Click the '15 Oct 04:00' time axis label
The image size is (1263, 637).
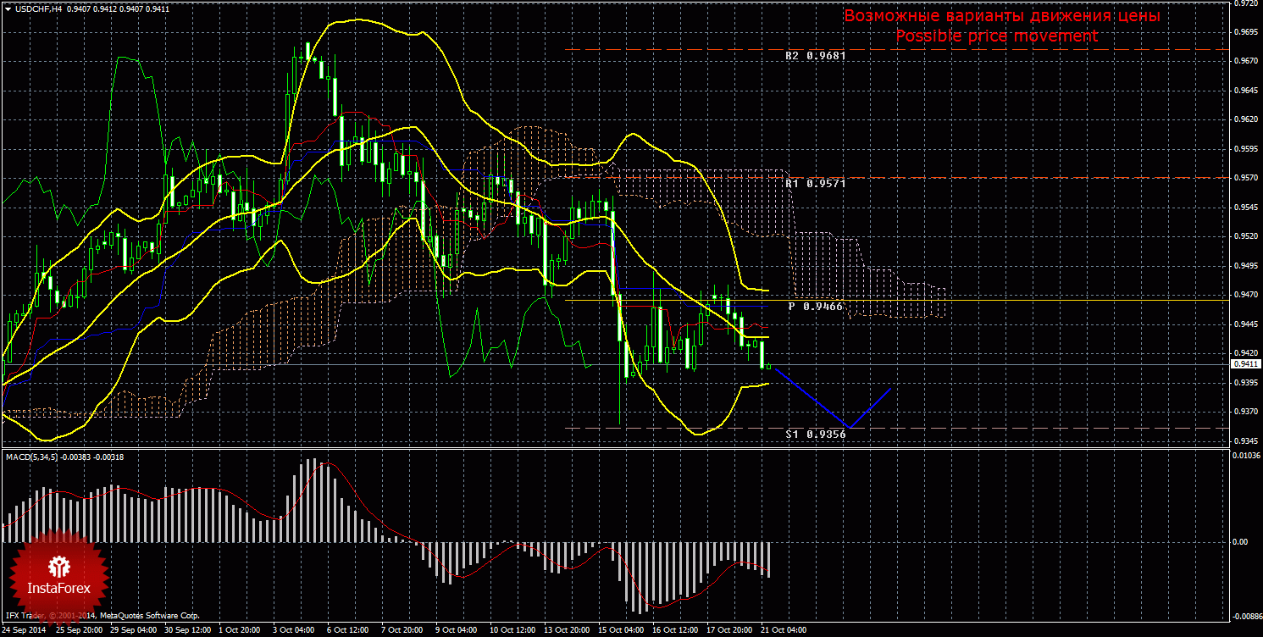(x=623, y=630)
